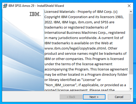
Task: Click the installer icon in title bar
Action: coord(5,6)
